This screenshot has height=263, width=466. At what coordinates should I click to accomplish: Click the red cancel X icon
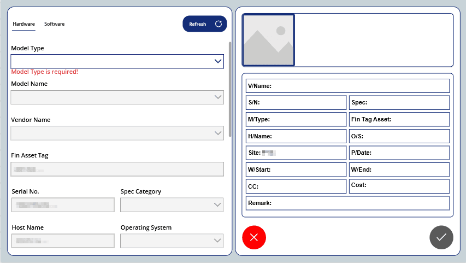tap(253, 237)
